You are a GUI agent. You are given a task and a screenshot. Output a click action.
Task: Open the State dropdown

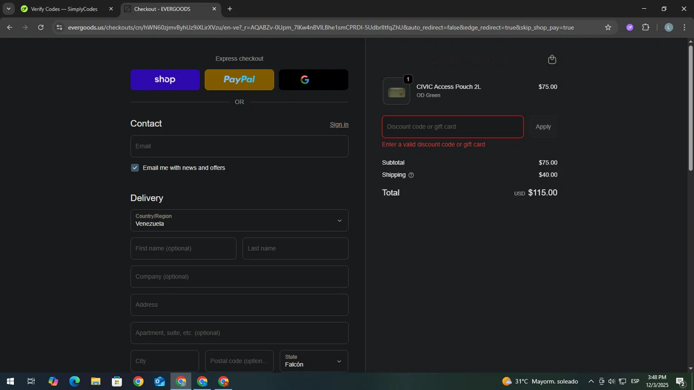(314, 361)
